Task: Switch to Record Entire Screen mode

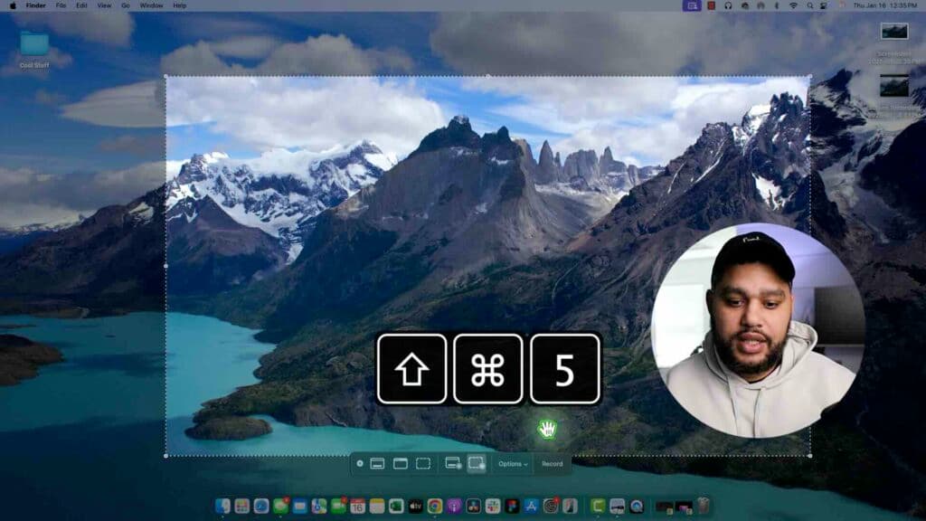Action: click(x=453, y=464)
